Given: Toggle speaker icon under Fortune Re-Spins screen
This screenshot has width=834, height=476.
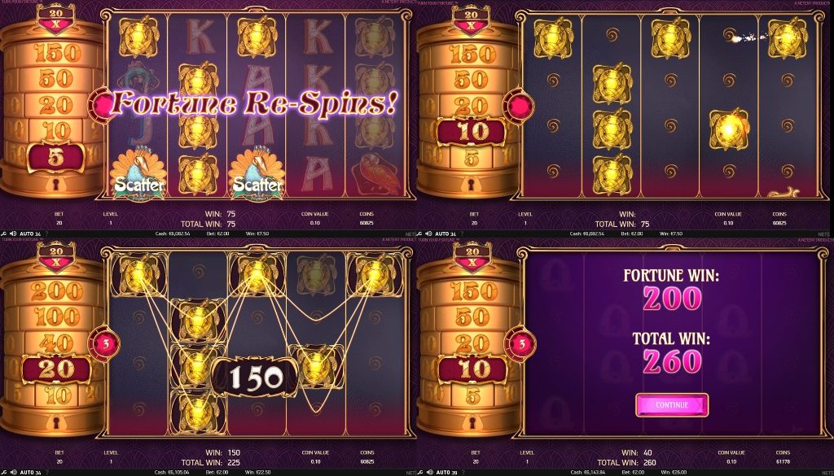Looking at the screenshot, I should 13,234.
